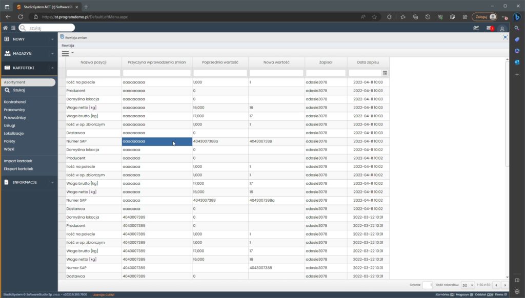Open Import kartotek from the sidebar

18,161
